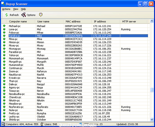The height and width of the screenshot is (127, 155).
Task: Click the Bopup Scanner title bar icon
Action: [x=3, y=4]
